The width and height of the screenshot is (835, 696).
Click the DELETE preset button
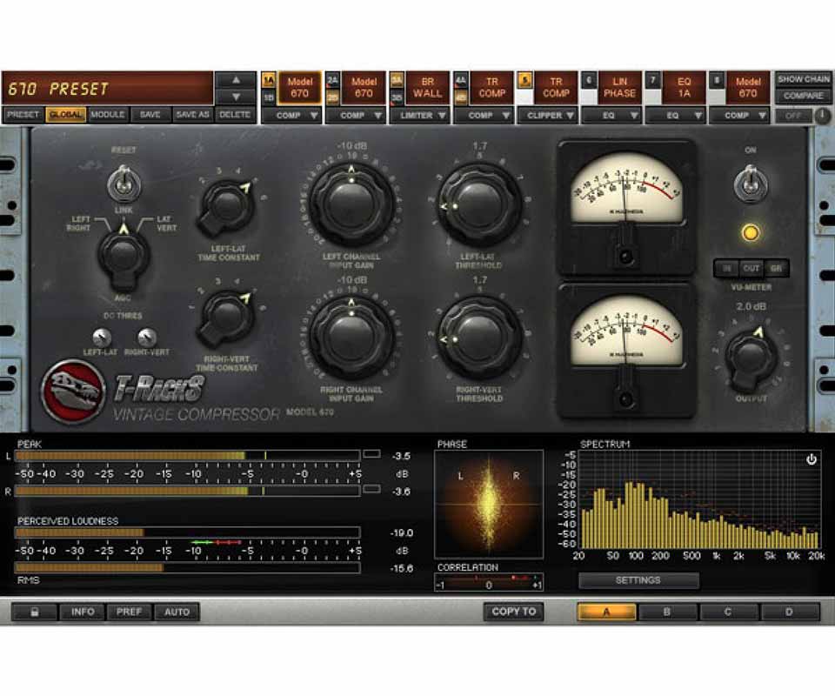click(x=235, y=115)
